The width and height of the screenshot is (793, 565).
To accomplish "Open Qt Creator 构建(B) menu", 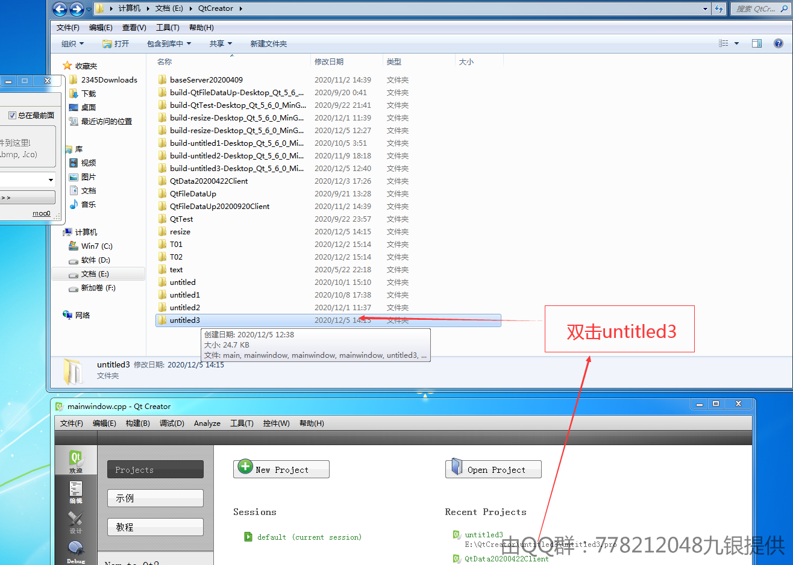I will (138, 423).
